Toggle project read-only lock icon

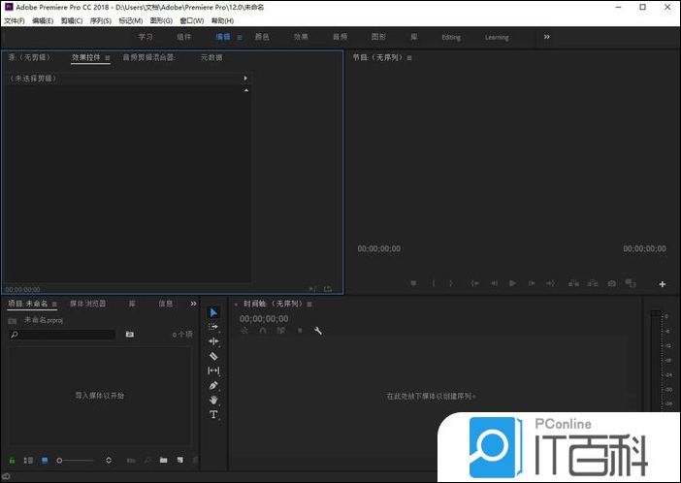coord(12,460)
